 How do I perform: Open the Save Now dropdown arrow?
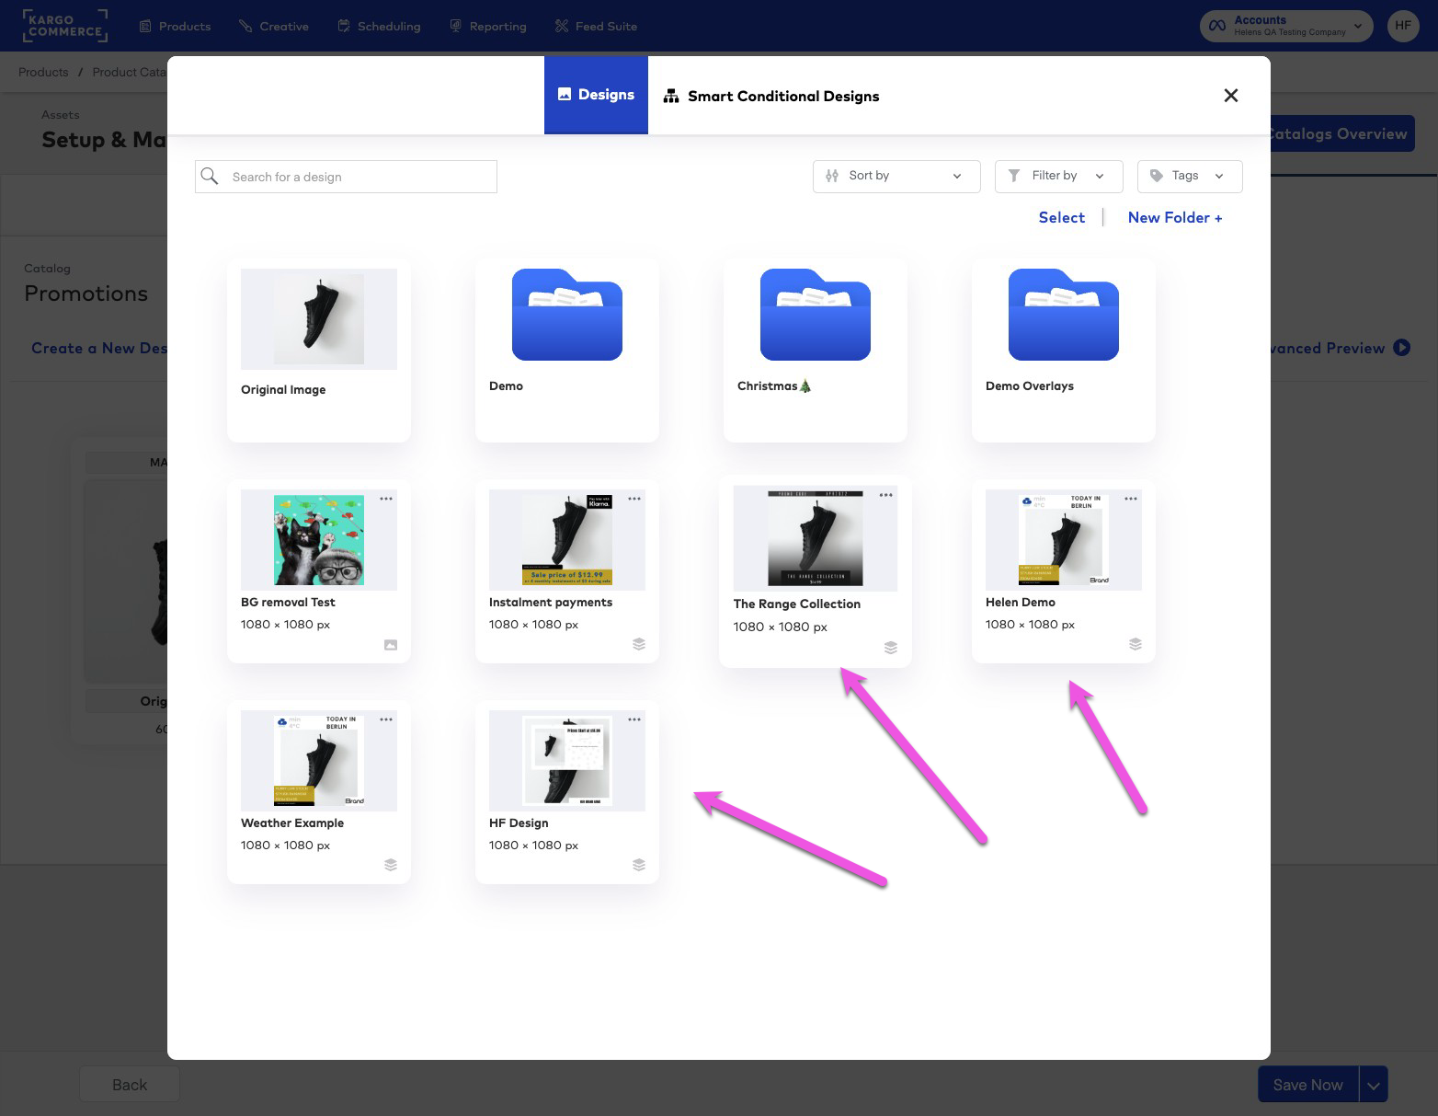[x=1373, y=1084]
